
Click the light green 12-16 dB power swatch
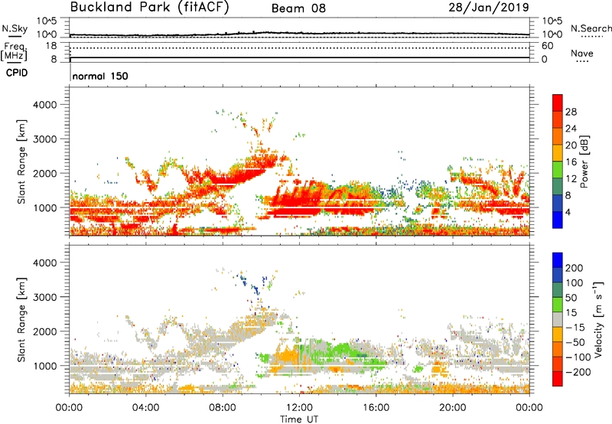(x=558, y=170)
